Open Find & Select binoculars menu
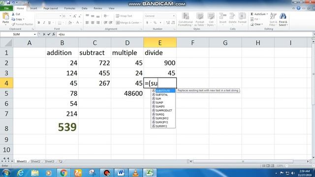This screenshot has height=177, width=315. coord(283,20)
